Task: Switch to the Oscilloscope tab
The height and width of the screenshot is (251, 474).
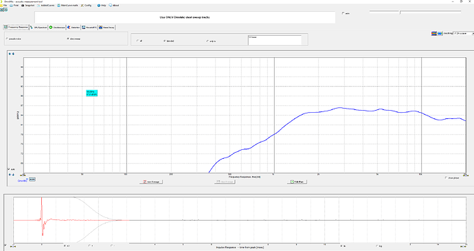Action: coord(57,28)
